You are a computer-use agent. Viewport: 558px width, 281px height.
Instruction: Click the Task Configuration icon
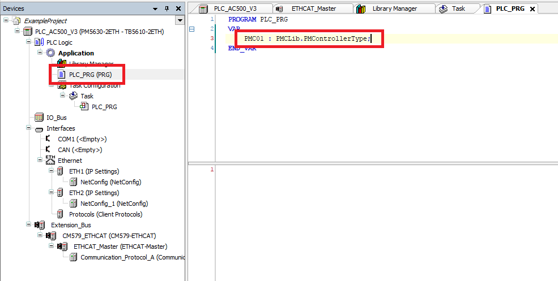pyautogui.click(x=62, y=85)
